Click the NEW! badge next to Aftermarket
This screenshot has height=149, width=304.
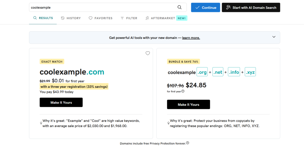182,18
